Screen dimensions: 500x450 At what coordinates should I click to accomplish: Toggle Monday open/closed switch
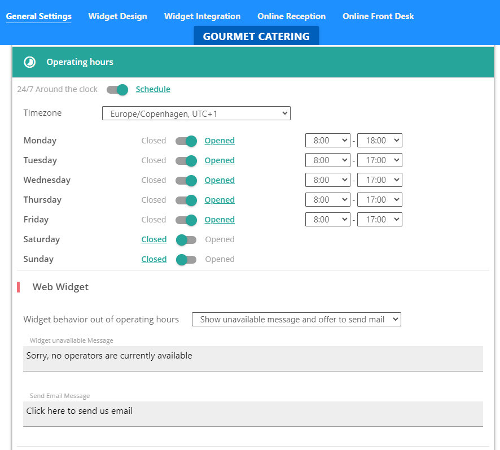pos(186,141)
